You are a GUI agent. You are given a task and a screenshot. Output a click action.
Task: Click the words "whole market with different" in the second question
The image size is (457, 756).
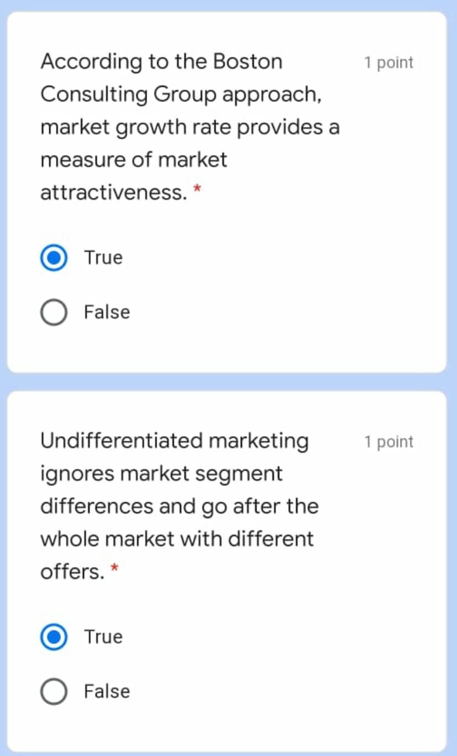(x=176, y=539)
